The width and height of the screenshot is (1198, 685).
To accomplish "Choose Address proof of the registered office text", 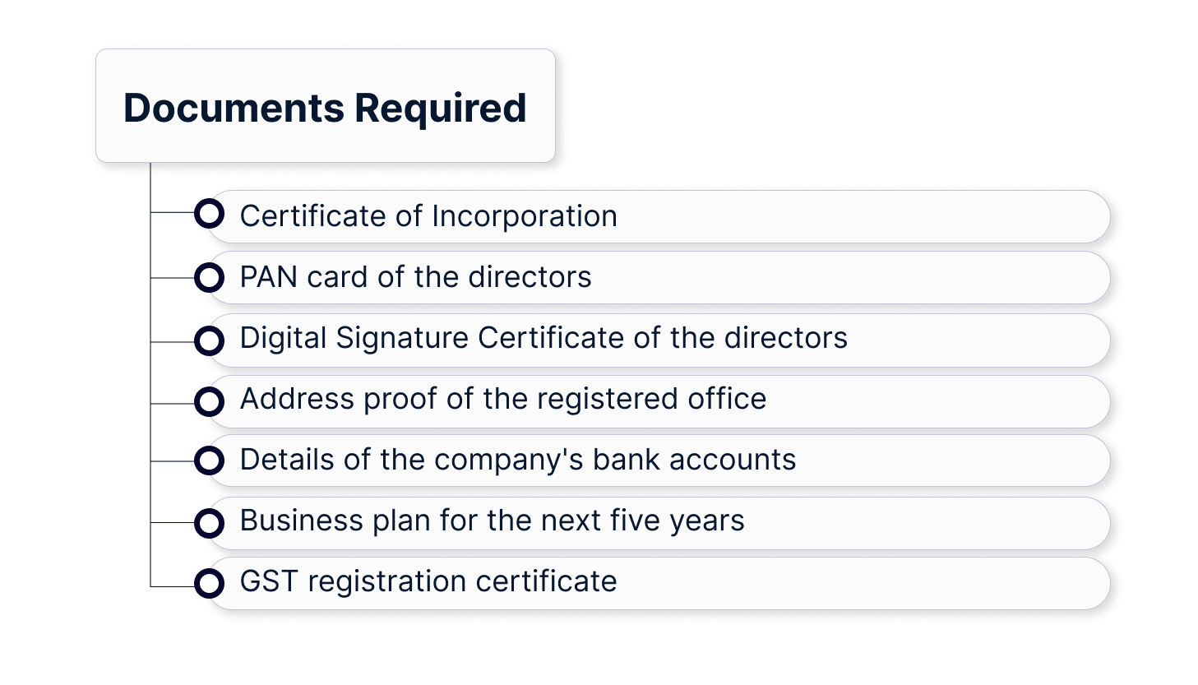I will 502,399.
